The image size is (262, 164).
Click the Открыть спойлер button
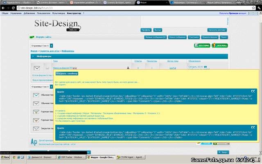tap(67, 74)
